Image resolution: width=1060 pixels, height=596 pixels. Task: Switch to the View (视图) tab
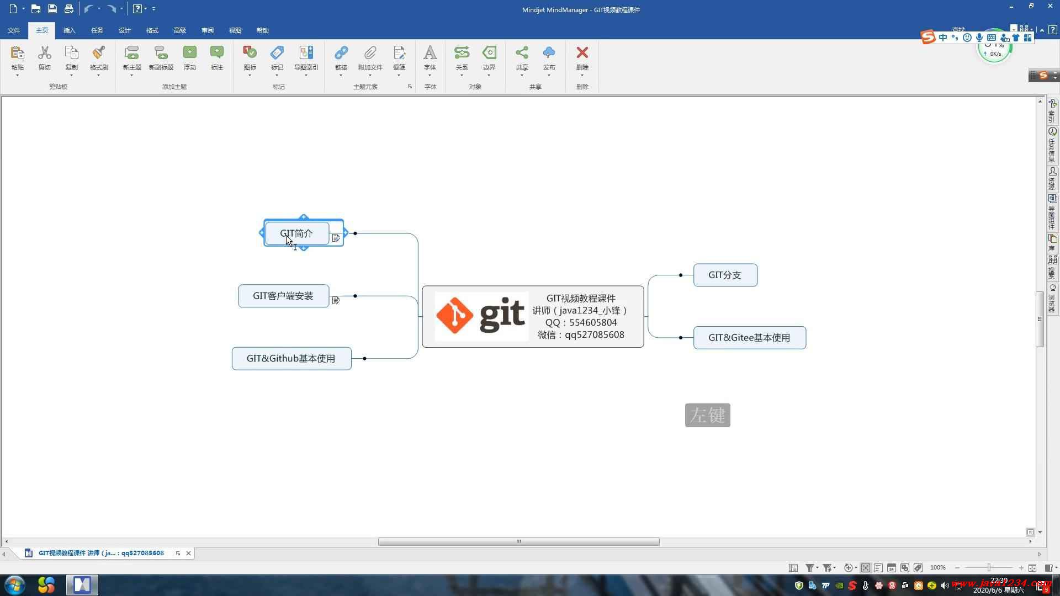[235, 30]
